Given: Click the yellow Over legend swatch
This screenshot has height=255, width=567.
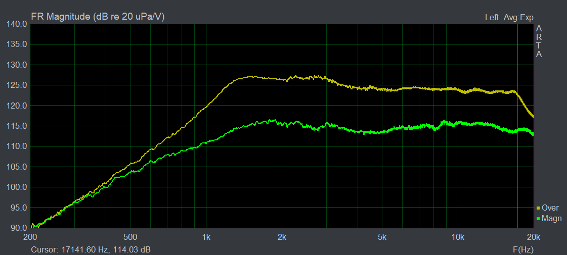Looking at the screenshot, I should coord(538,208).
